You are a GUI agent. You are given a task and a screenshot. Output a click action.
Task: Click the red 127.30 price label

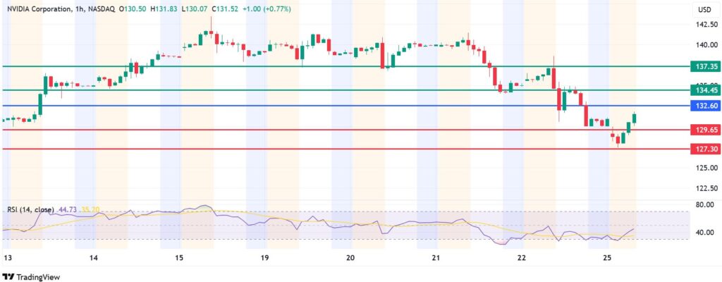(x=706, y=149)
